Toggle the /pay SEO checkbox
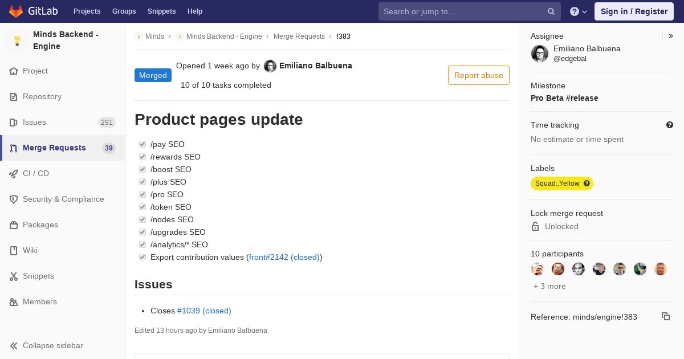The height and width of the screenshot is (359, 684). [142, 144]
